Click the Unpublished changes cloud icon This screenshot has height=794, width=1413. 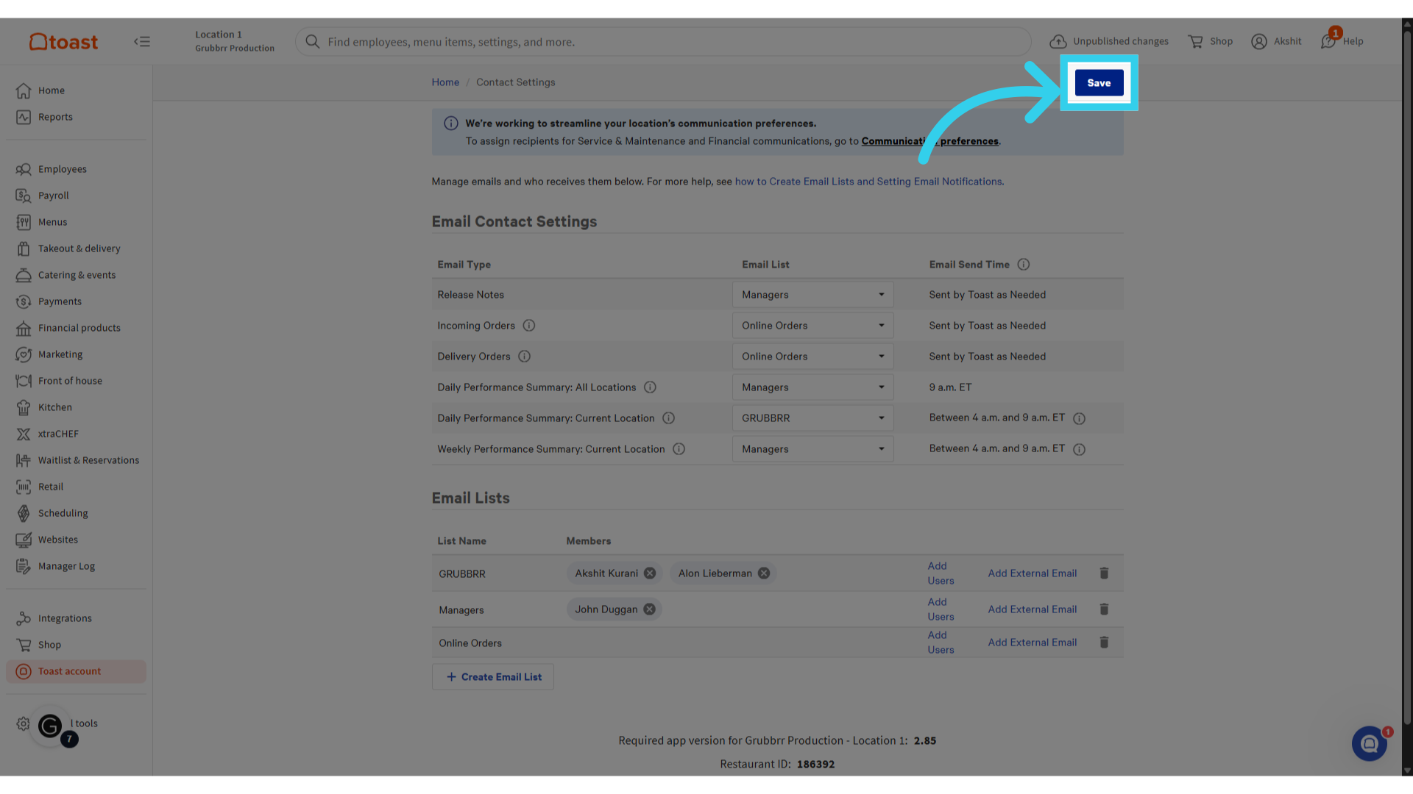[x=1058, y=41]
